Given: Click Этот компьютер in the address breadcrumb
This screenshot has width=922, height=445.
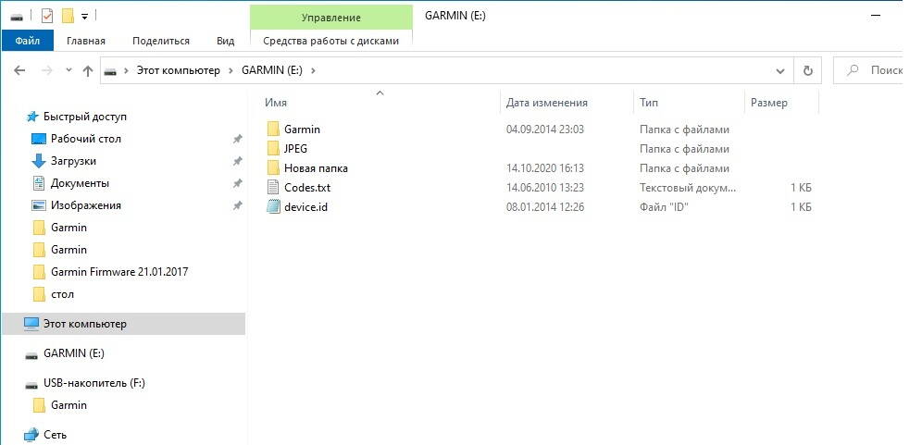Looking at the screenshot, I should click(x=178, y=70).
